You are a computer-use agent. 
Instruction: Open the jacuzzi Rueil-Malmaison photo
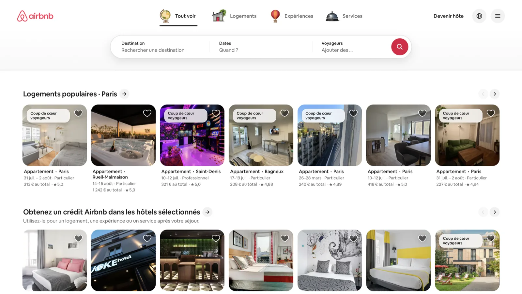[123, 135]
